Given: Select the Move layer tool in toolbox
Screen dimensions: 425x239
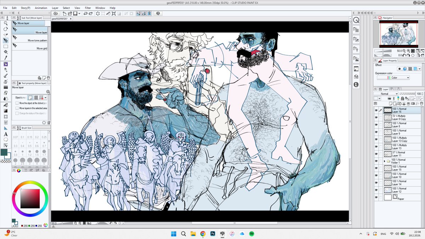Looking at the screenshot, I should tap(6, 40).
